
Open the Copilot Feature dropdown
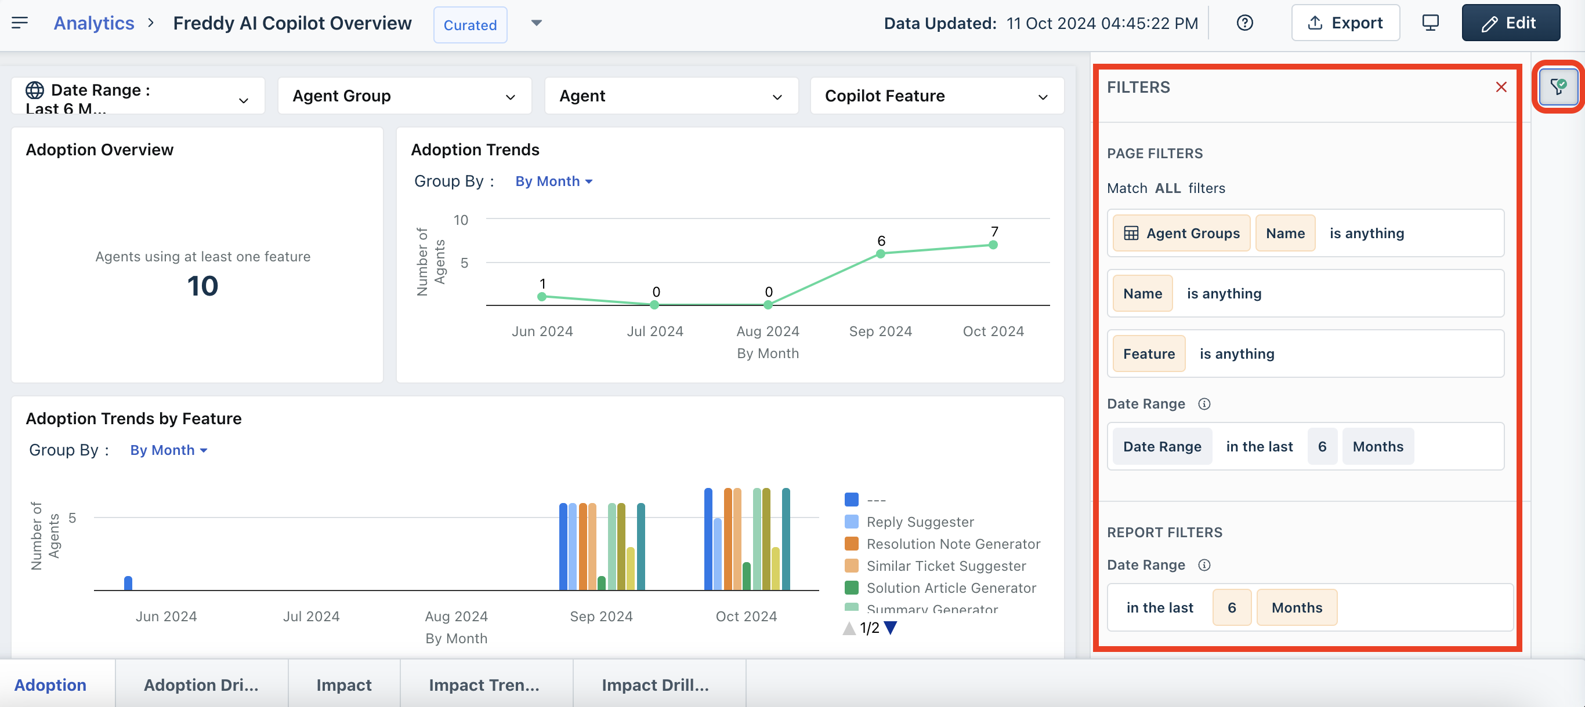(x=936, y=96)
